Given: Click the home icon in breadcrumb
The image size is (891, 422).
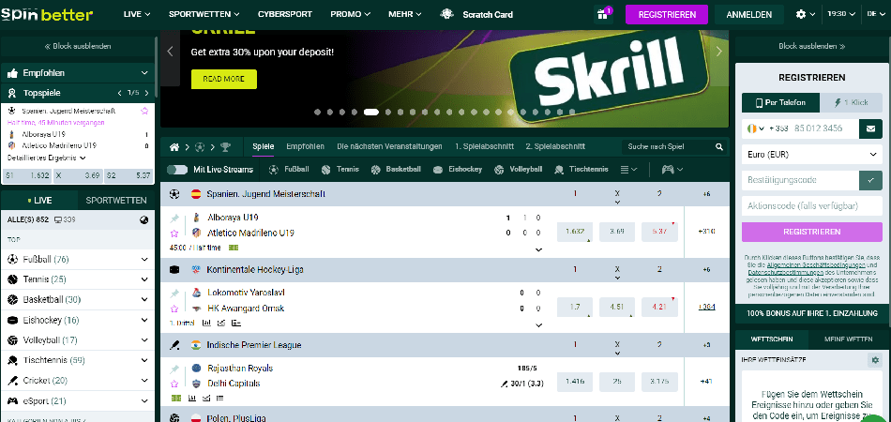Looking at the screenshot, I should 174,147.
